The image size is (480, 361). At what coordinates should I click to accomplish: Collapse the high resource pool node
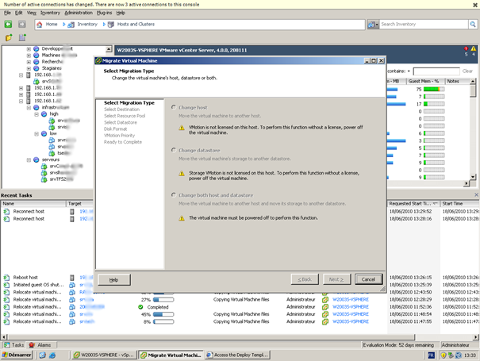pos(36,114)
